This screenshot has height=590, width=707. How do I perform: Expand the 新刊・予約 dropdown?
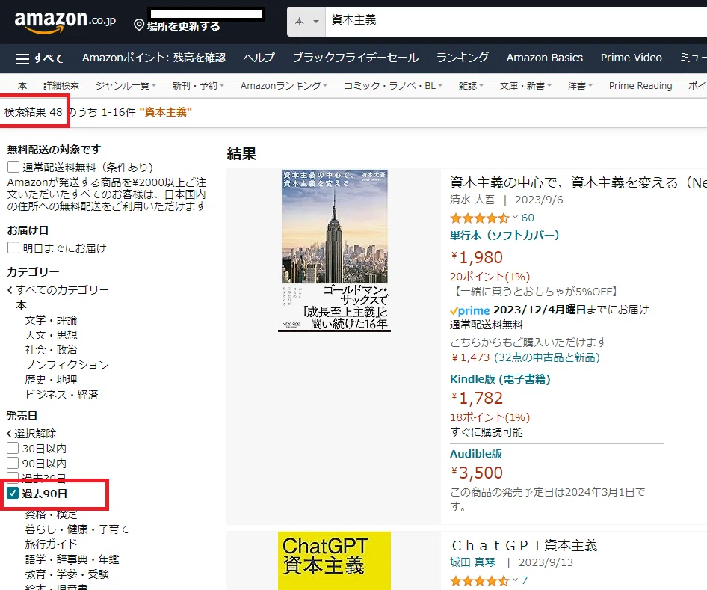pyautogui.click(x=198, y=86)
